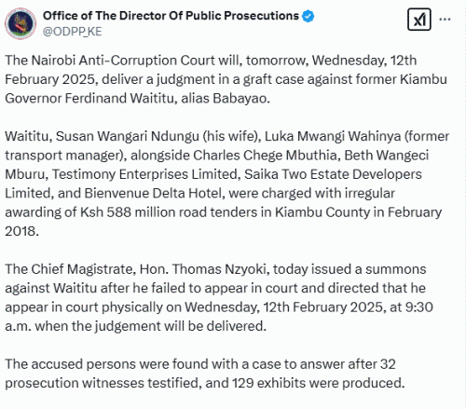Click the words 'Nairobi Anti-Corruption Court'

(123, 61)
